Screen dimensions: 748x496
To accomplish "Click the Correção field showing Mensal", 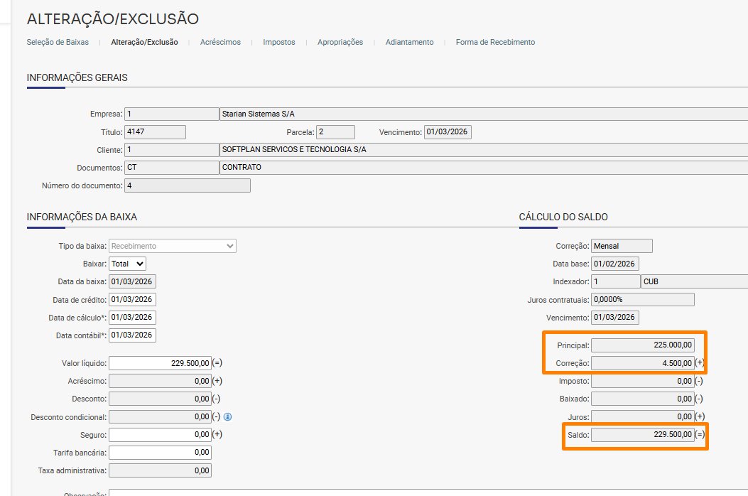I will pos(622,246).
